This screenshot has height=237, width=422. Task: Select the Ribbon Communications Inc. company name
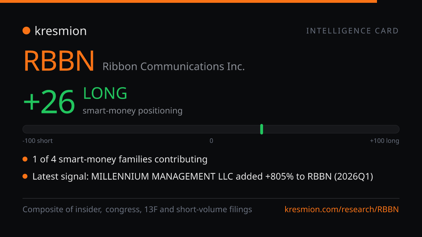(173, 66)
